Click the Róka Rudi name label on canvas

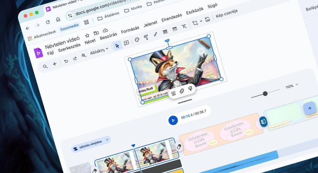tap(146, 90)
